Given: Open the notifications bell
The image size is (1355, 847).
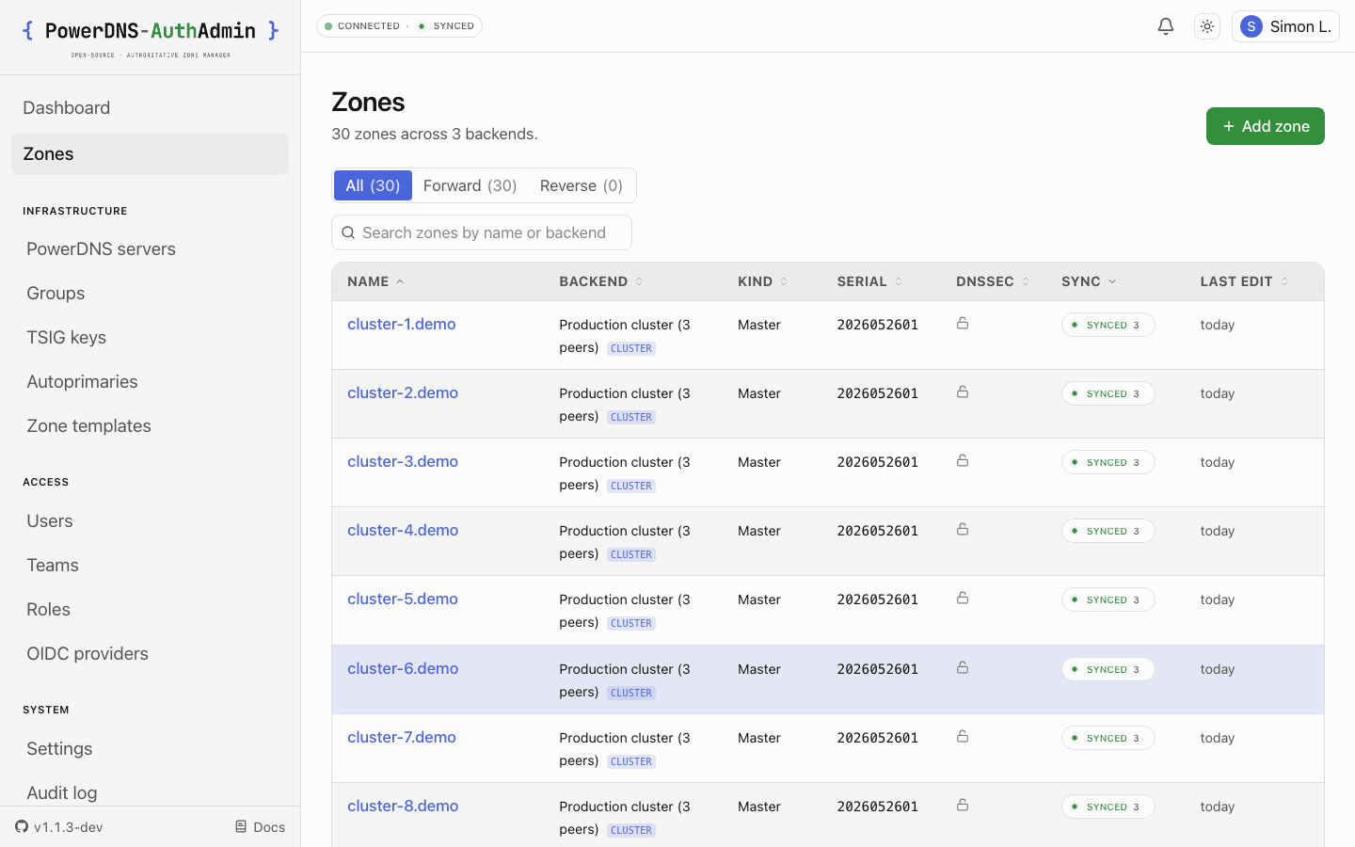Looking at the screenshot, I should [x=1166, y=26].
